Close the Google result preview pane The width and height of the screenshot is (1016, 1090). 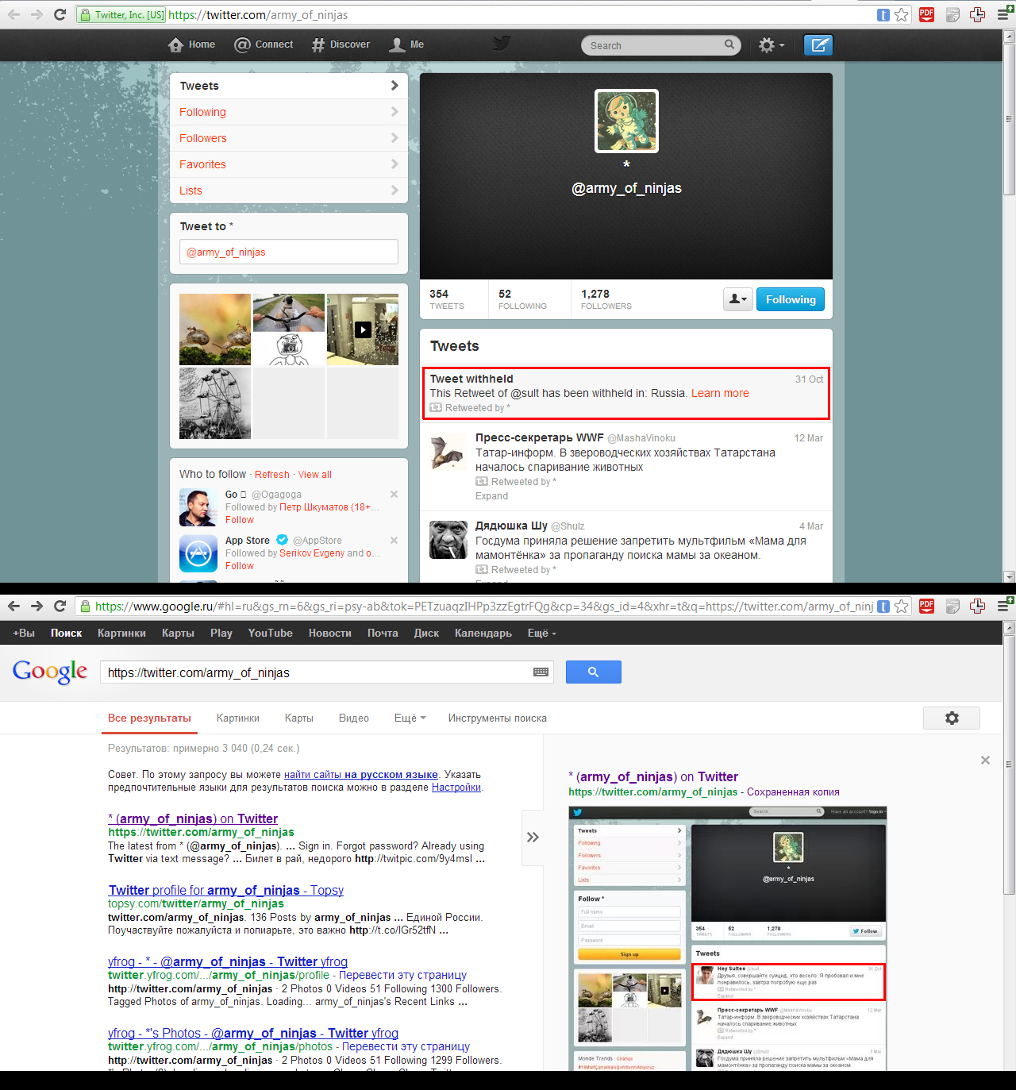coord(985,760)
